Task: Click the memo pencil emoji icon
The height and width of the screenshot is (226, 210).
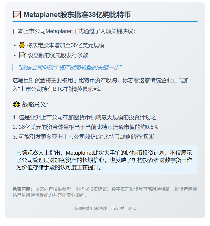Action: (x=22, y=55)
